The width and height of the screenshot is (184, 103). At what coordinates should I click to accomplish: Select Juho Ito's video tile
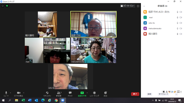70,76
